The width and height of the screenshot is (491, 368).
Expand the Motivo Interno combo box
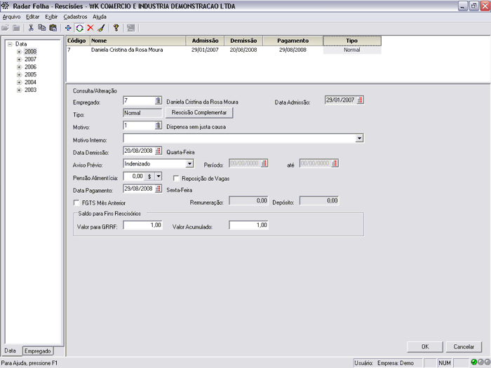(x=359, y=139)
